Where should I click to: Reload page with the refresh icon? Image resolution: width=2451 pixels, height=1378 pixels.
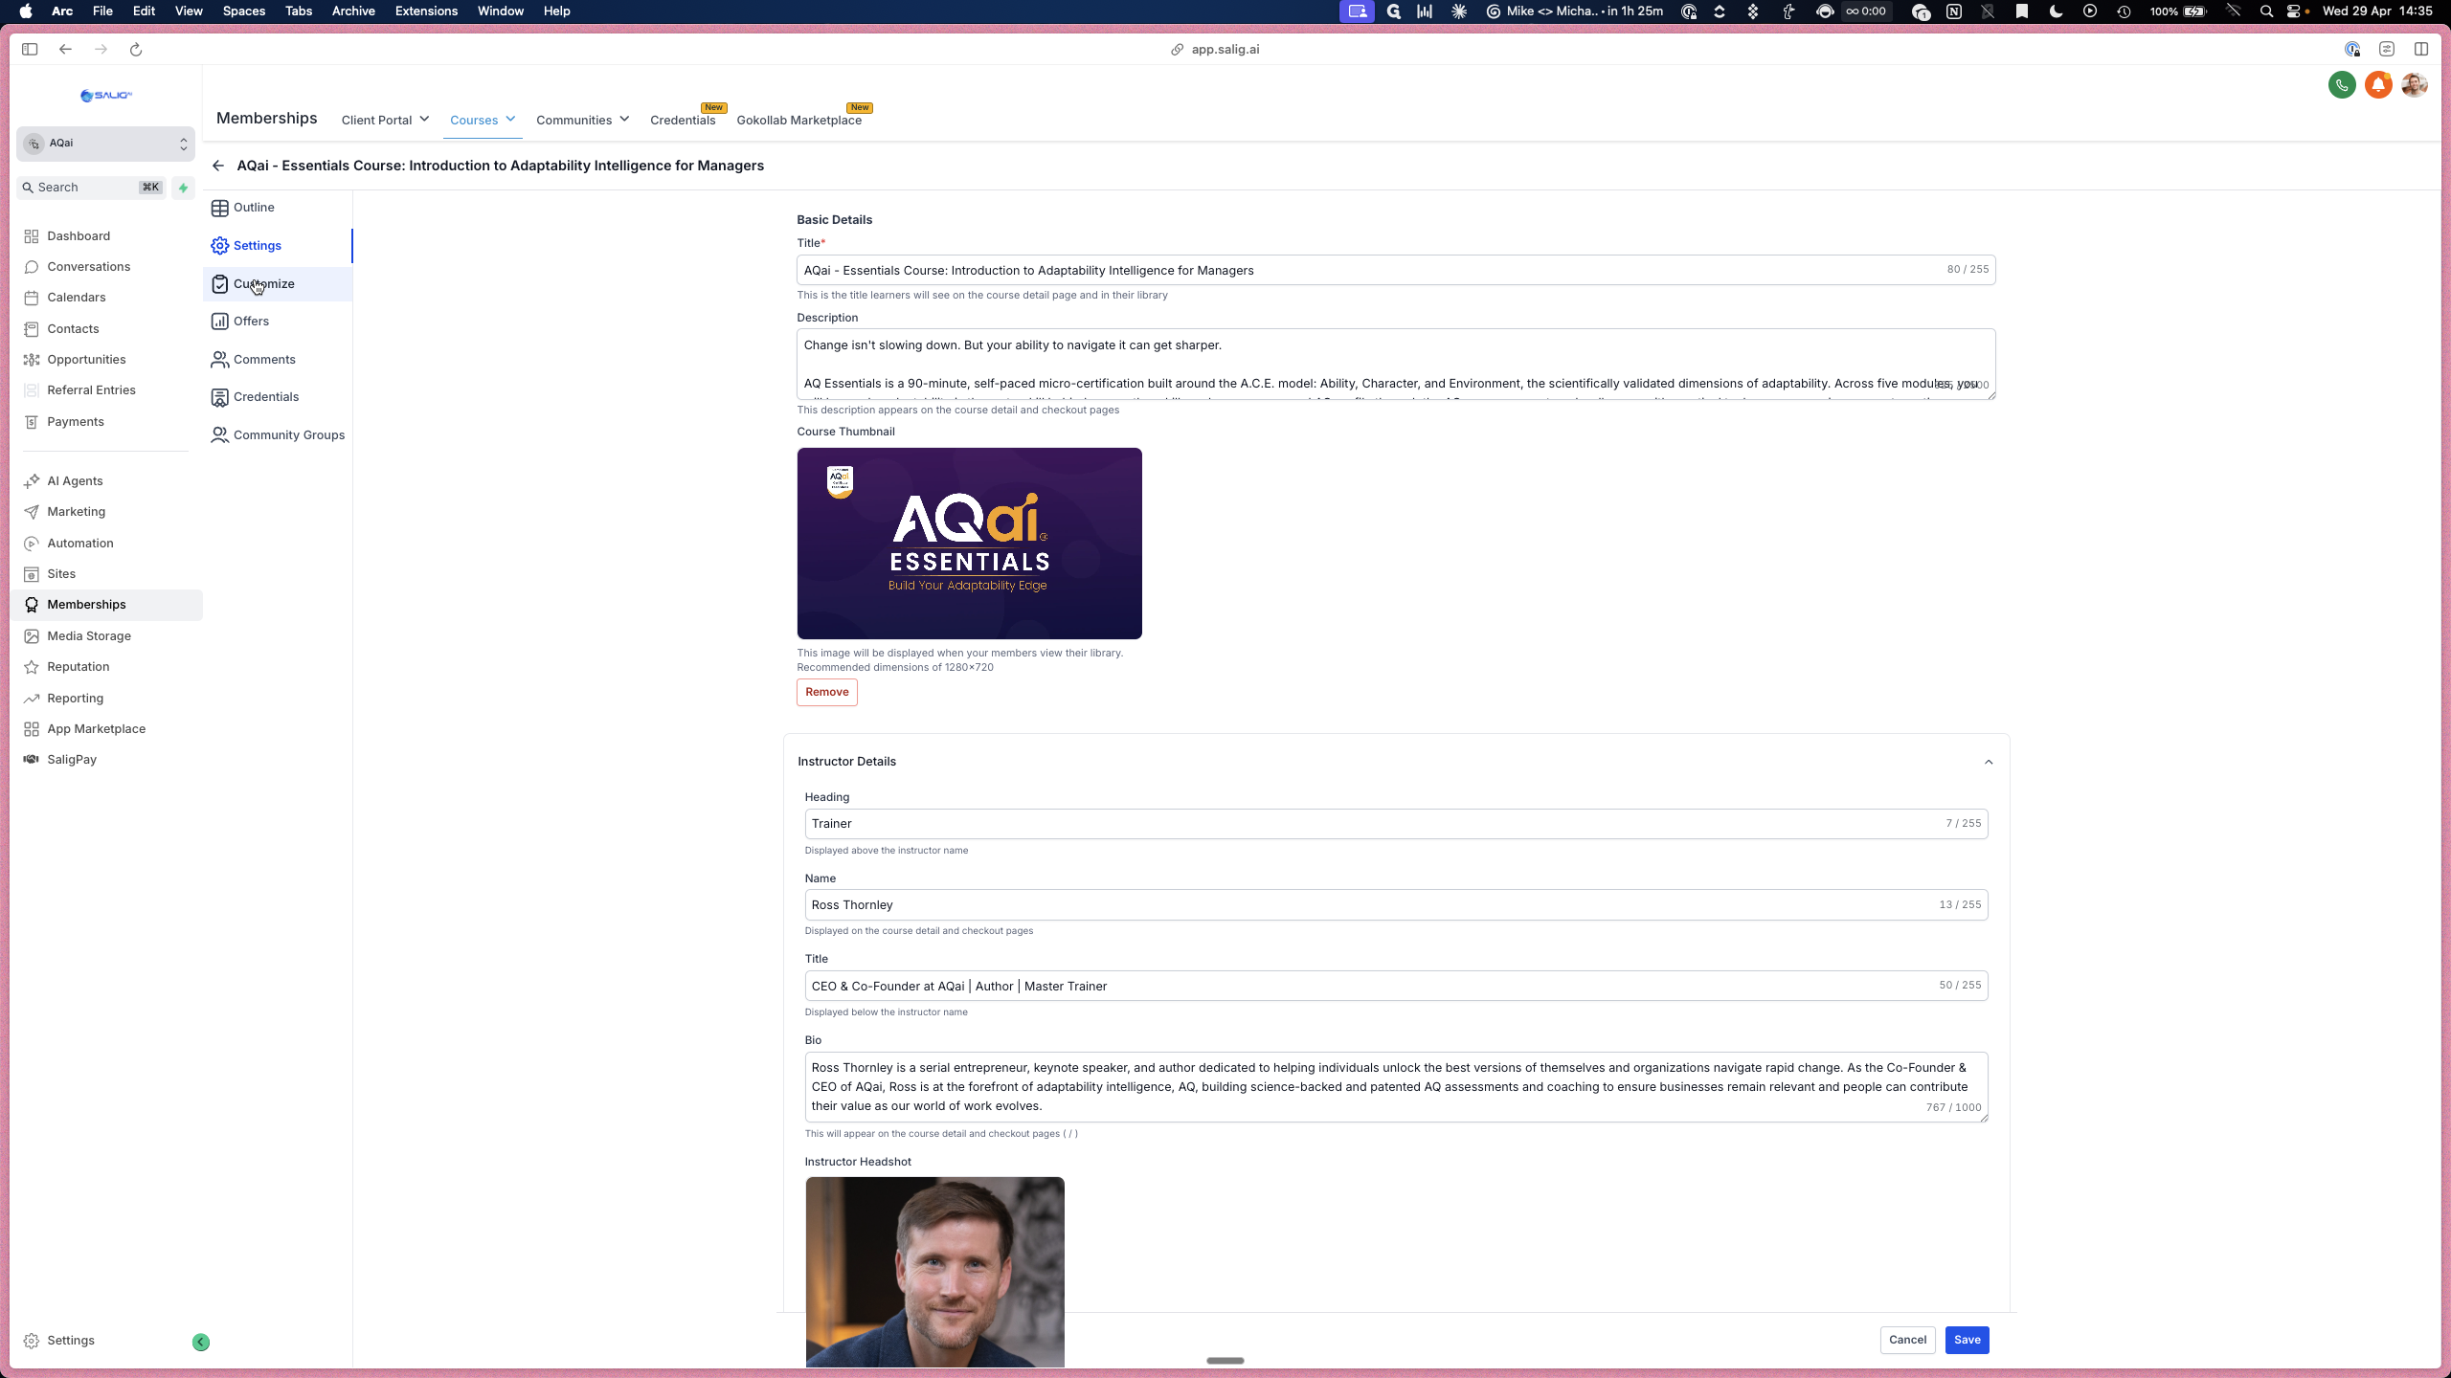[x=136, y=50]
